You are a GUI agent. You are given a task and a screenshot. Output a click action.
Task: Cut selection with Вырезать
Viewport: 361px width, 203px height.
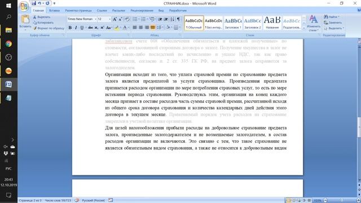click(41, 17)
